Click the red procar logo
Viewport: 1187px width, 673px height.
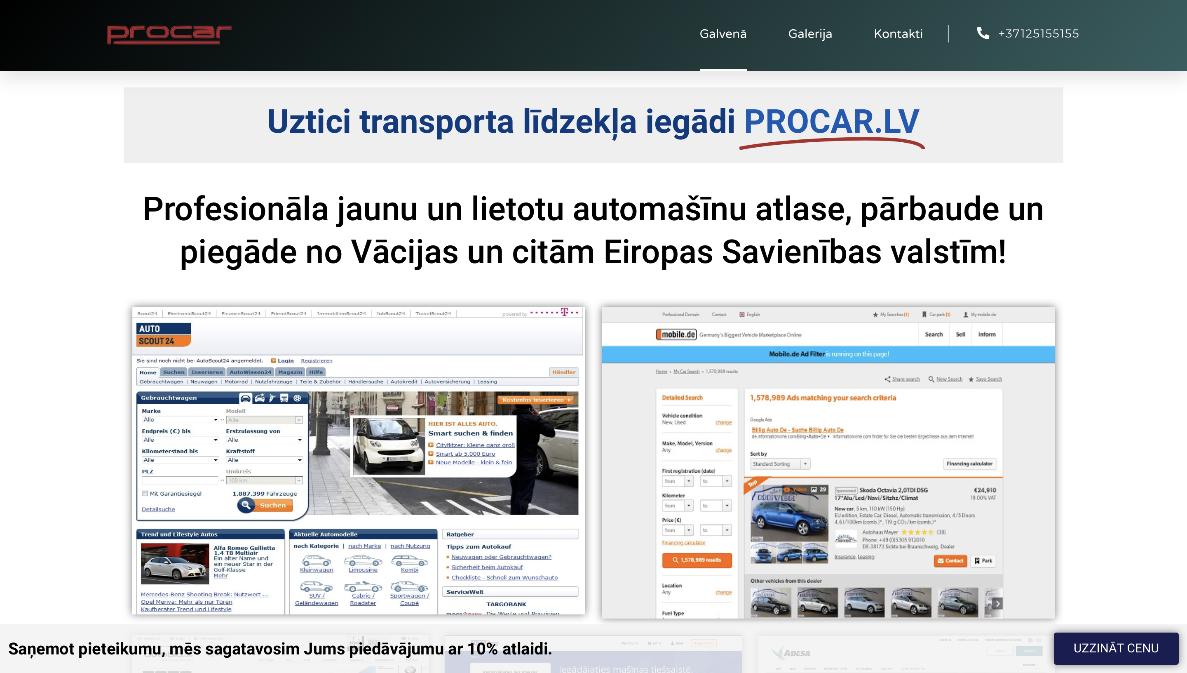click(169, 34)
